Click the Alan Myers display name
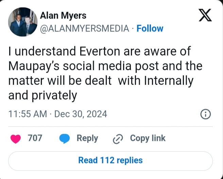This screenshot has width=223, height=179. [63, 15]
